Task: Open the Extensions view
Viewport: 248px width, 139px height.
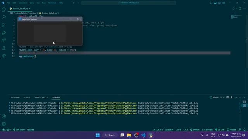Action: 4,41
